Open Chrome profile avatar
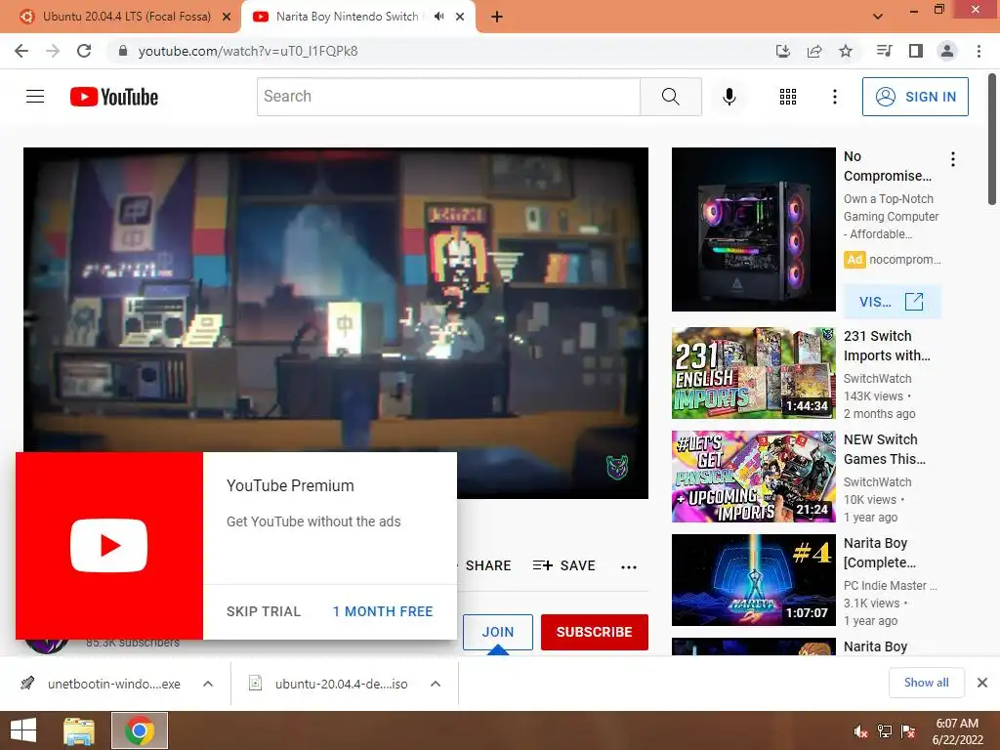The width and height of the screenshot is (1000, 750). coord(947,51)
